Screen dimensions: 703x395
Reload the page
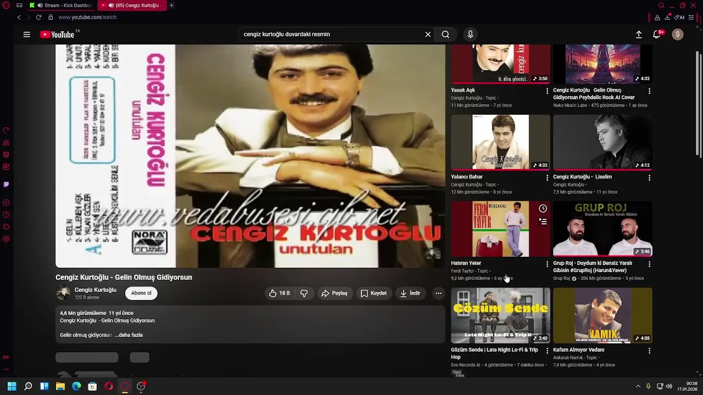(x=38, y=18)
